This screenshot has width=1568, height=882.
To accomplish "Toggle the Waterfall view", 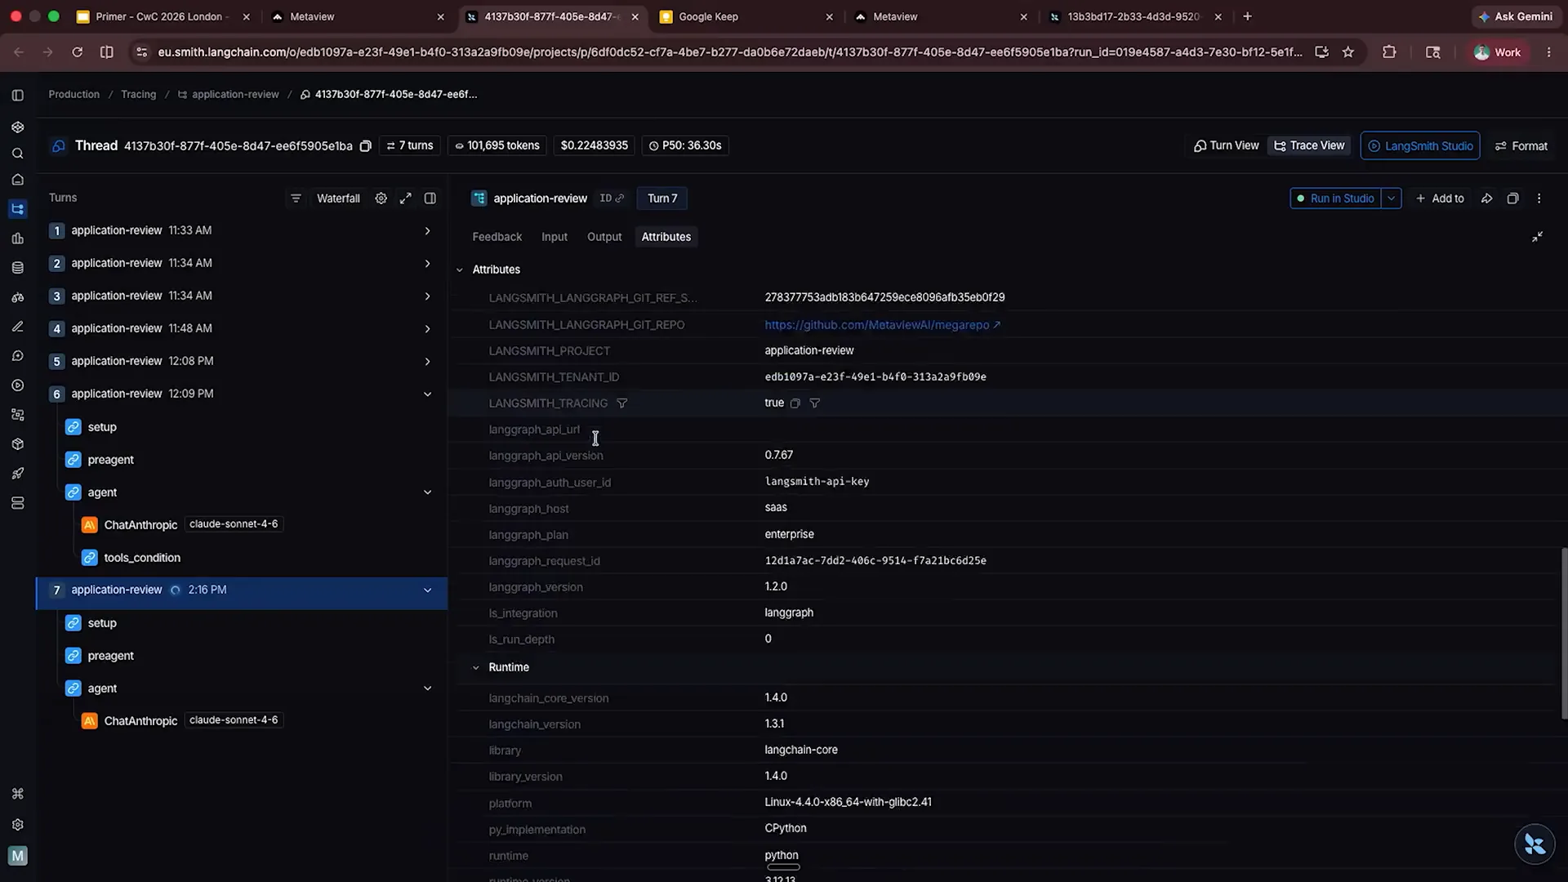I will pyautogui.click(x=338, y=198).
